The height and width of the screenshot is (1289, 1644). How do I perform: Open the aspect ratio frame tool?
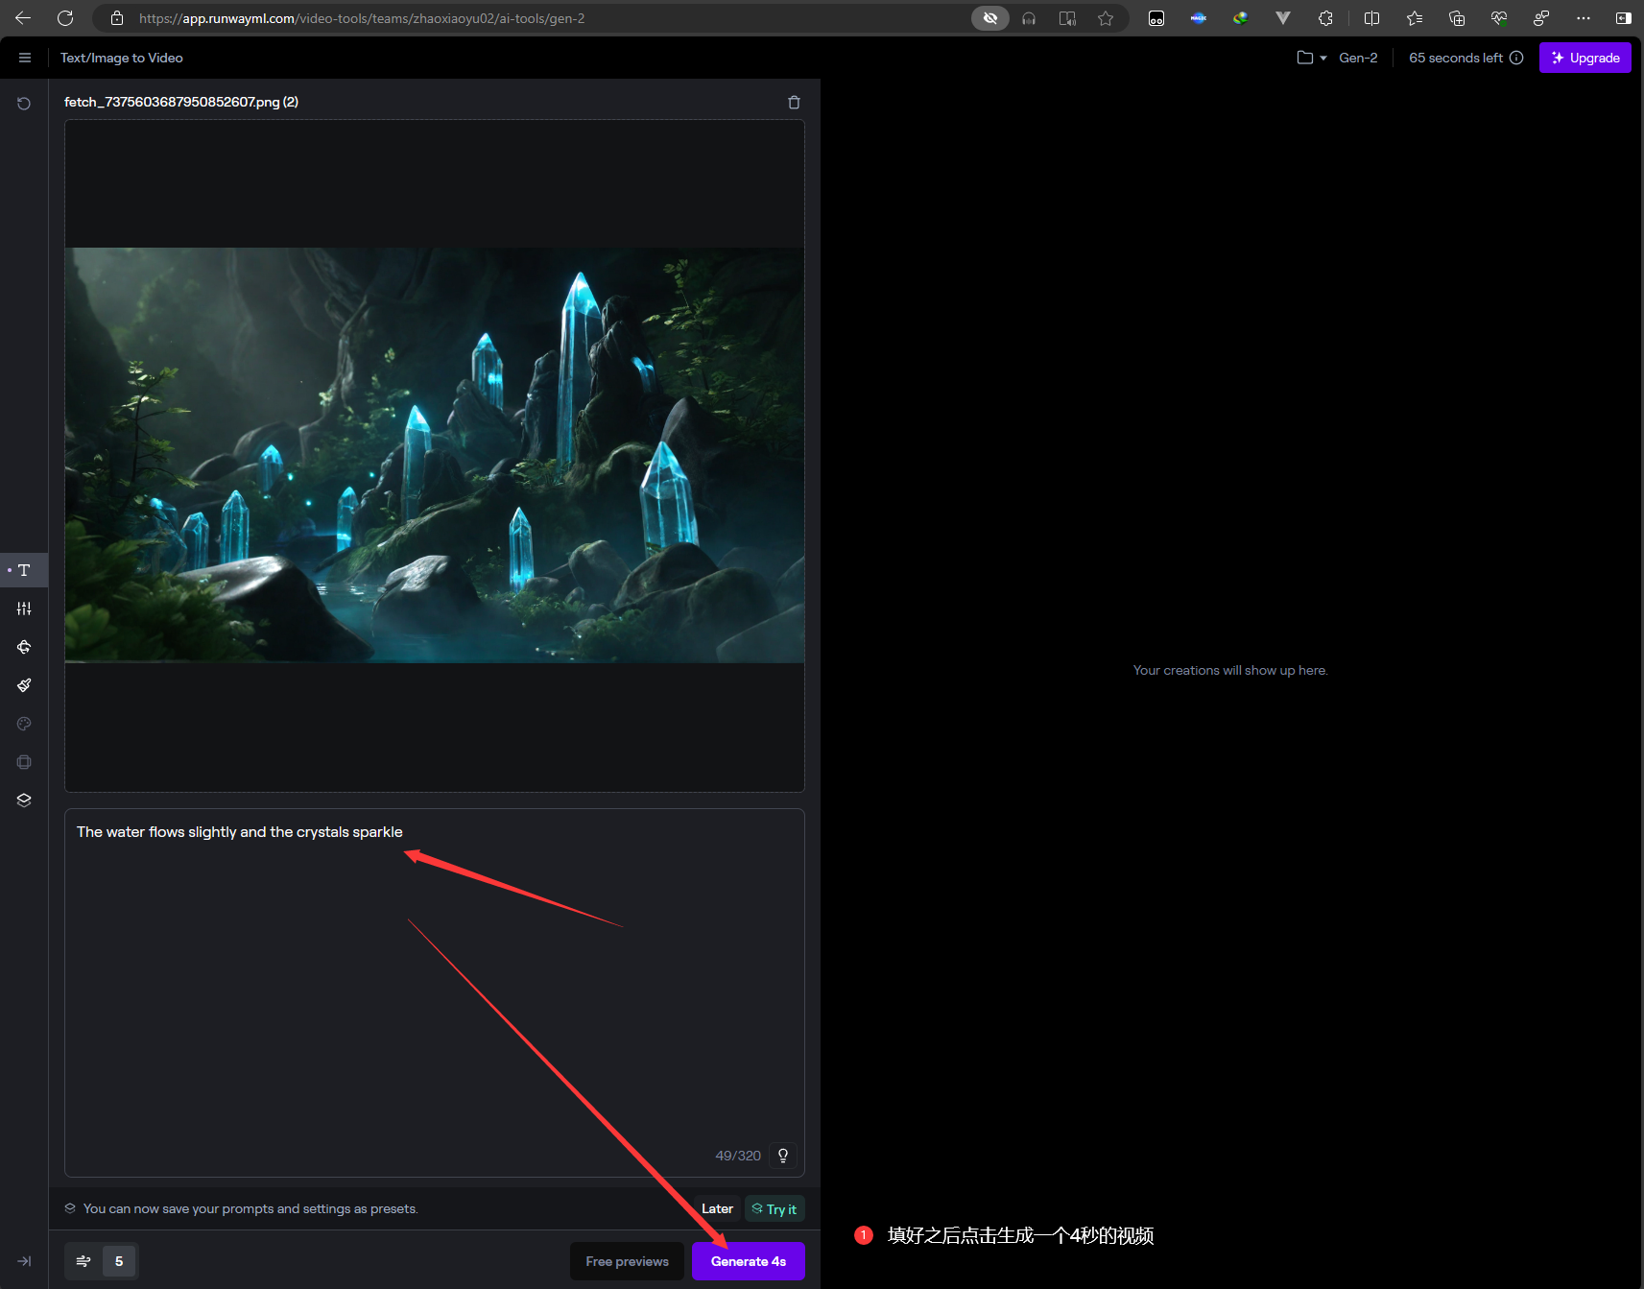24,762
